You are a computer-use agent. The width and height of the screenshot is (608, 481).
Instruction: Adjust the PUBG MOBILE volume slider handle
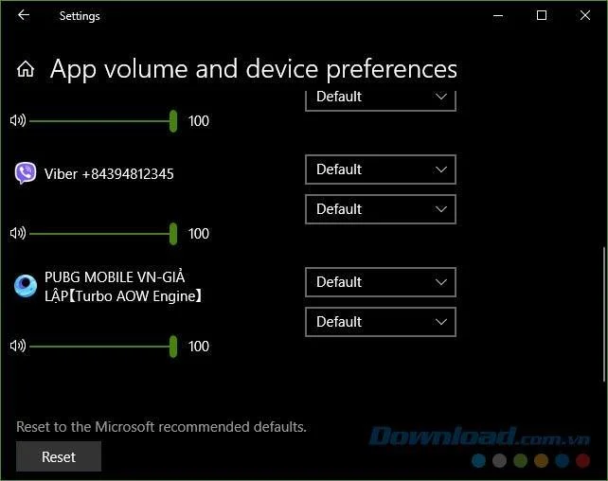[173, 347]
